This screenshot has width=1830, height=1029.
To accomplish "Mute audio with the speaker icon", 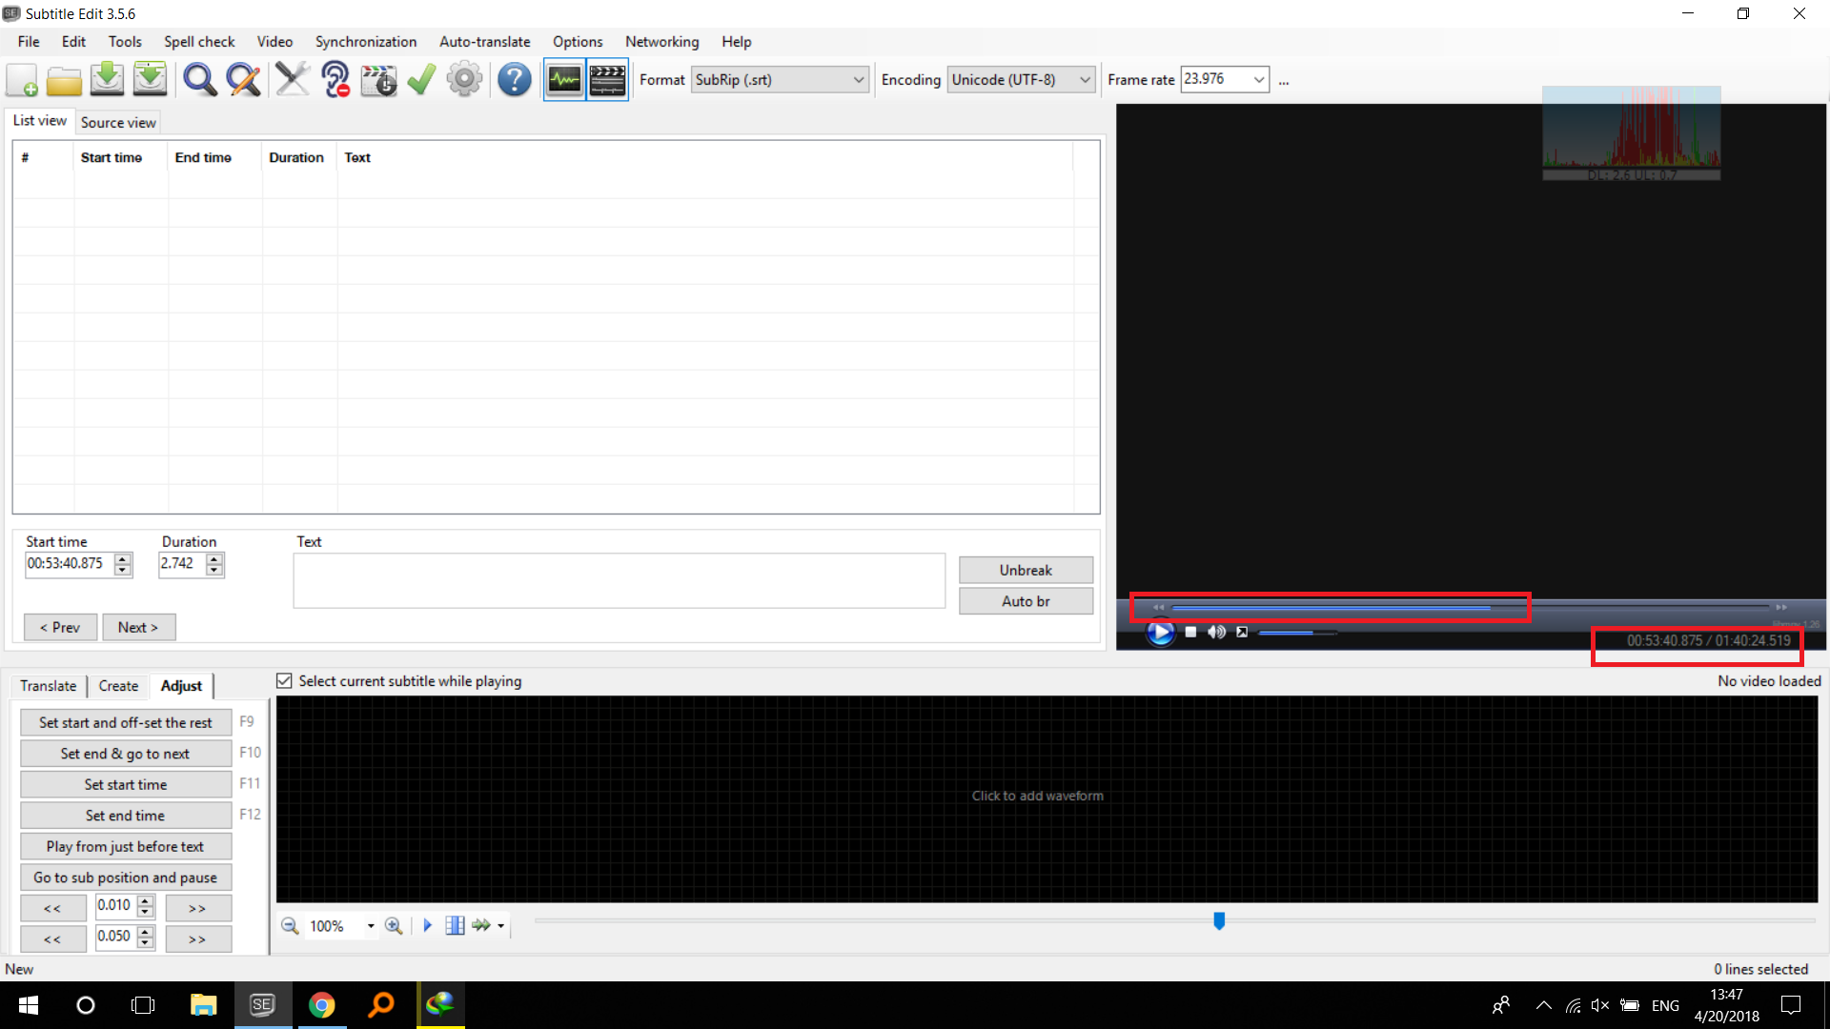I will pos(1216,632).
